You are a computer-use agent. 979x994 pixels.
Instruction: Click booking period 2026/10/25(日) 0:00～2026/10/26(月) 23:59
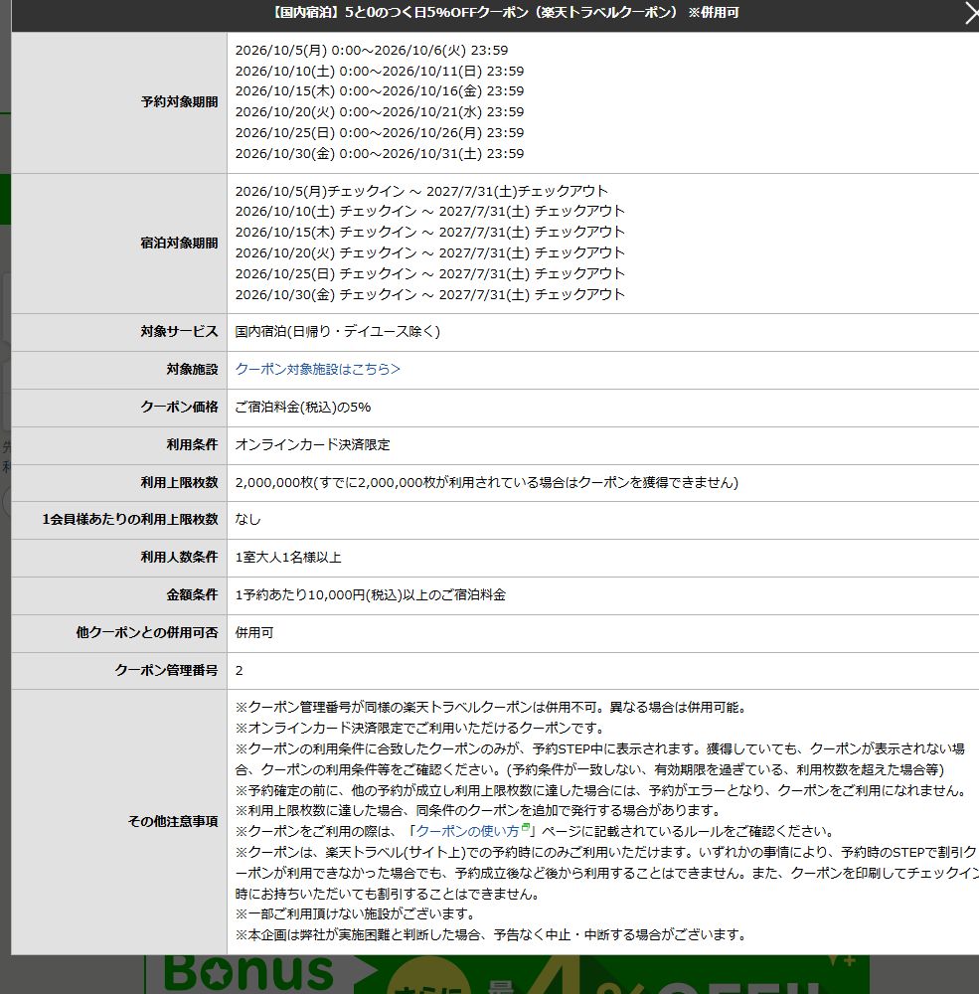(x=379, y=133)
